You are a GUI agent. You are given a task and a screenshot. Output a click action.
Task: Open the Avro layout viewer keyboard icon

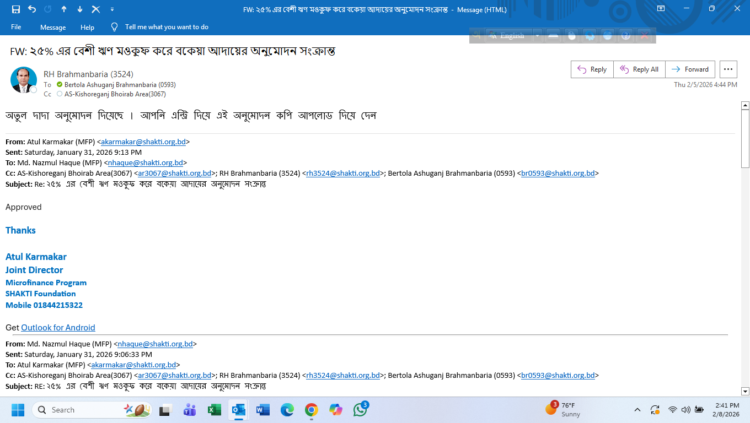coord(553,36)
